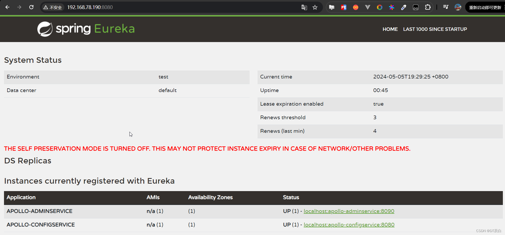Open LAST 1000 SINCE STARTUP page
Screen dimensions: 505x235
[435, 29]
